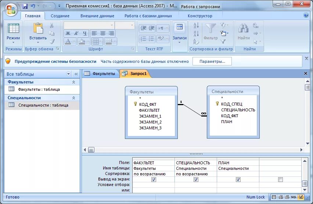Click the Office button orb

[11, 9]
